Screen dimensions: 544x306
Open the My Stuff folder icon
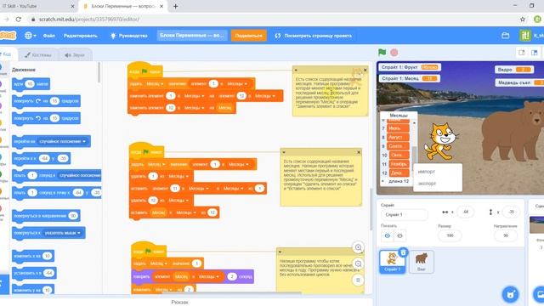tap(506, 36)
